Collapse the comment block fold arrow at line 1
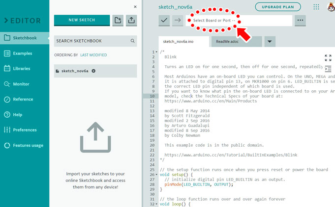This screenshot has width=335, height=207. coord(156,52)
